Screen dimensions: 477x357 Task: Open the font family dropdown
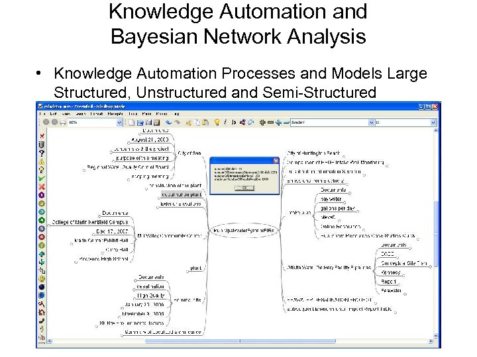pos(371,122)
